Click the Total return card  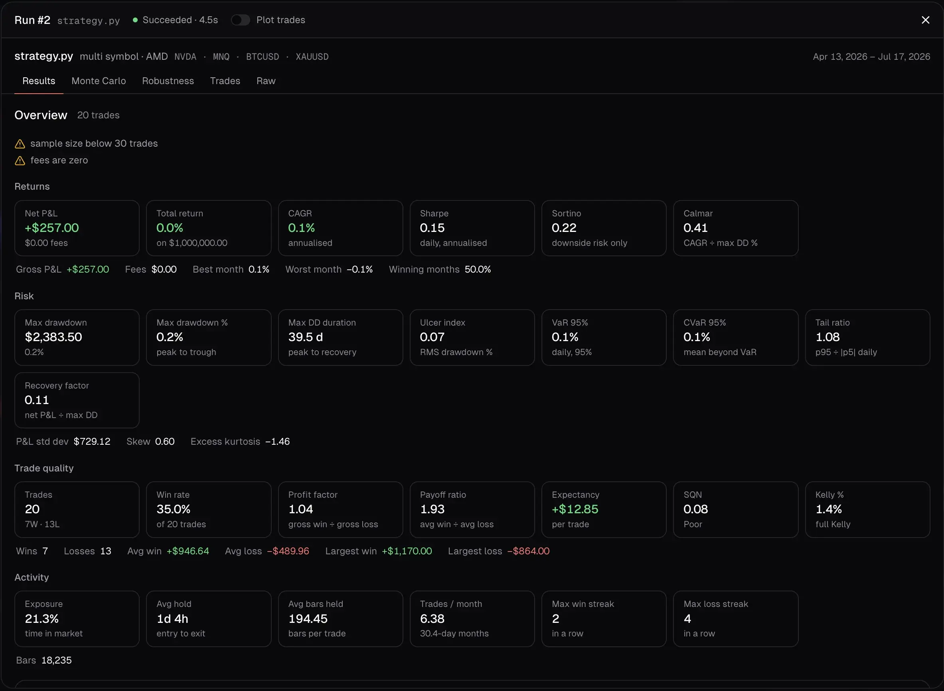click(209, 228)
